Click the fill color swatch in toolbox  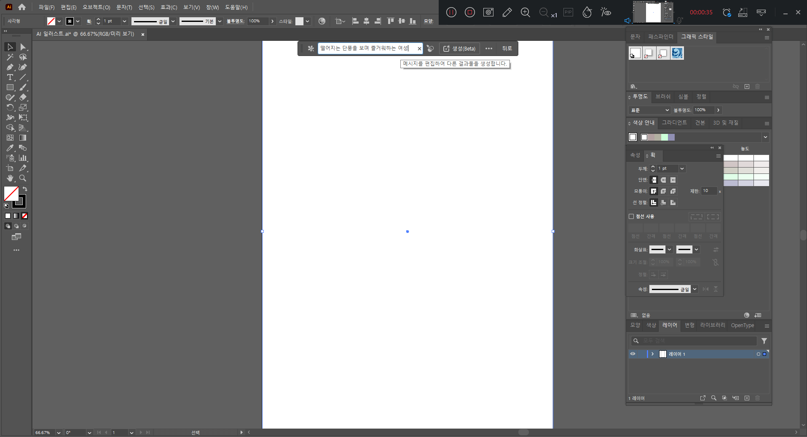(11, 194)
